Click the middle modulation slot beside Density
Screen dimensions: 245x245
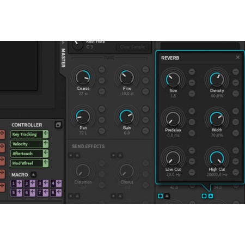pos(236,83)
